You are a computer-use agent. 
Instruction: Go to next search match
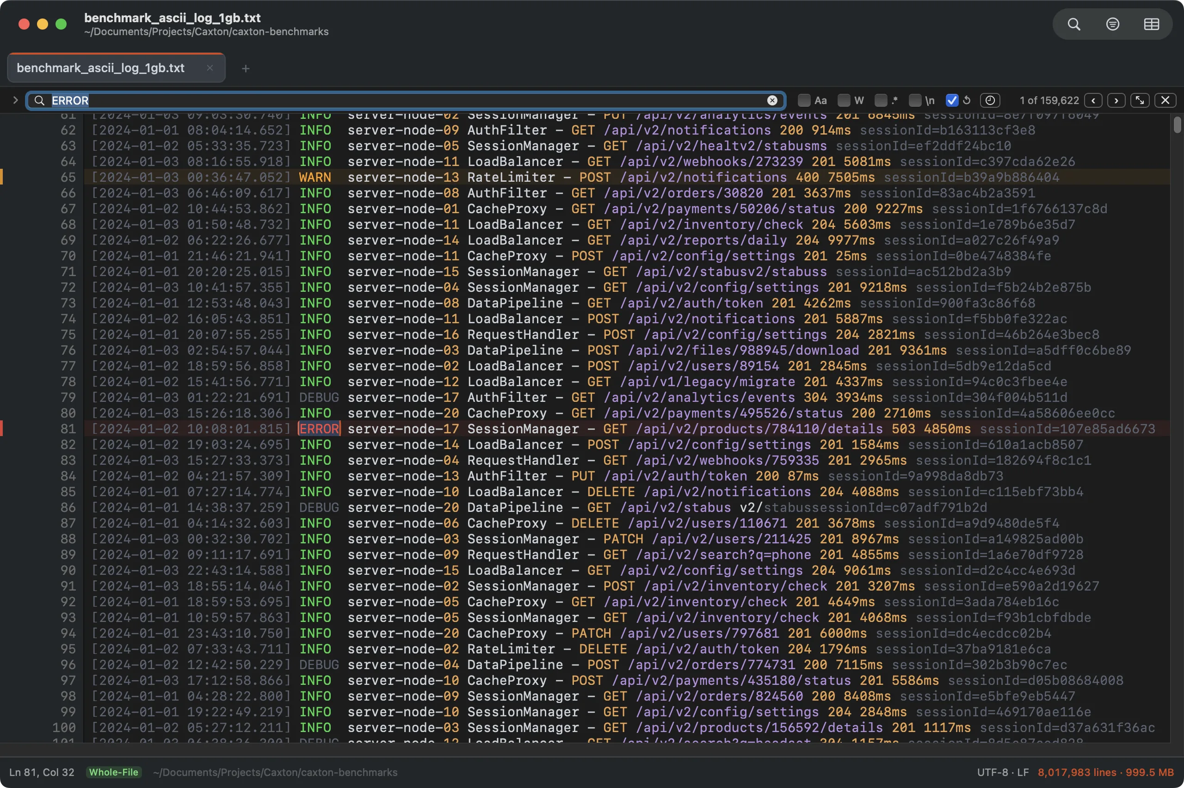[1116, 100]
